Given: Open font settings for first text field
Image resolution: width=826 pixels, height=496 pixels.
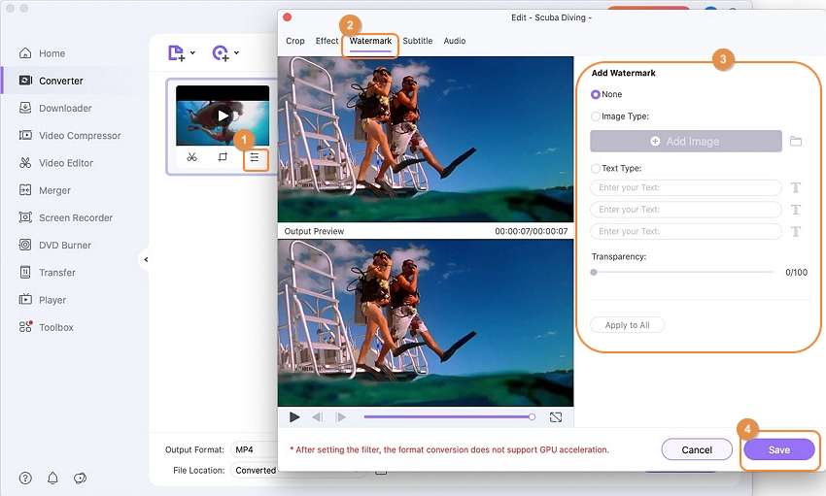Looking at the screenshot, I should (796, 187).
